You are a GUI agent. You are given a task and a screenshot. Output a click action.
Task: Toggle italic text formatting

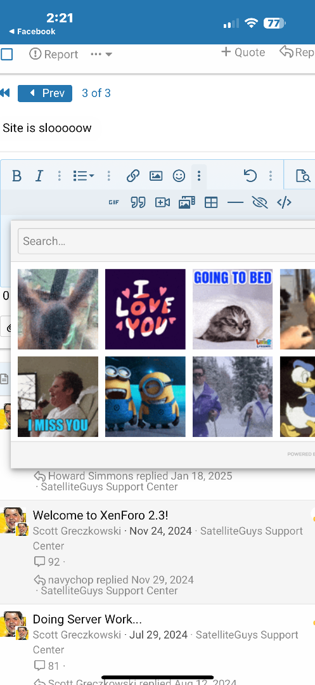[x=39, y=176]
